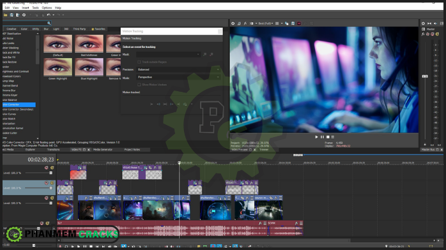
Task: Toggle preview on external monitor
Action: point(239,24)
